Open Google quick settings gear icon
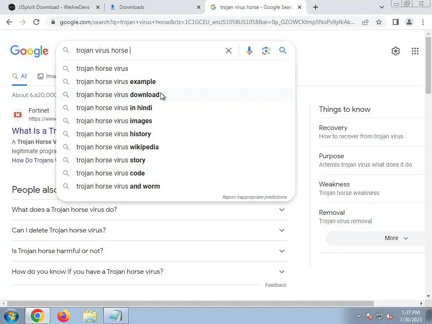The image size is (432, 324). (396, 51)
